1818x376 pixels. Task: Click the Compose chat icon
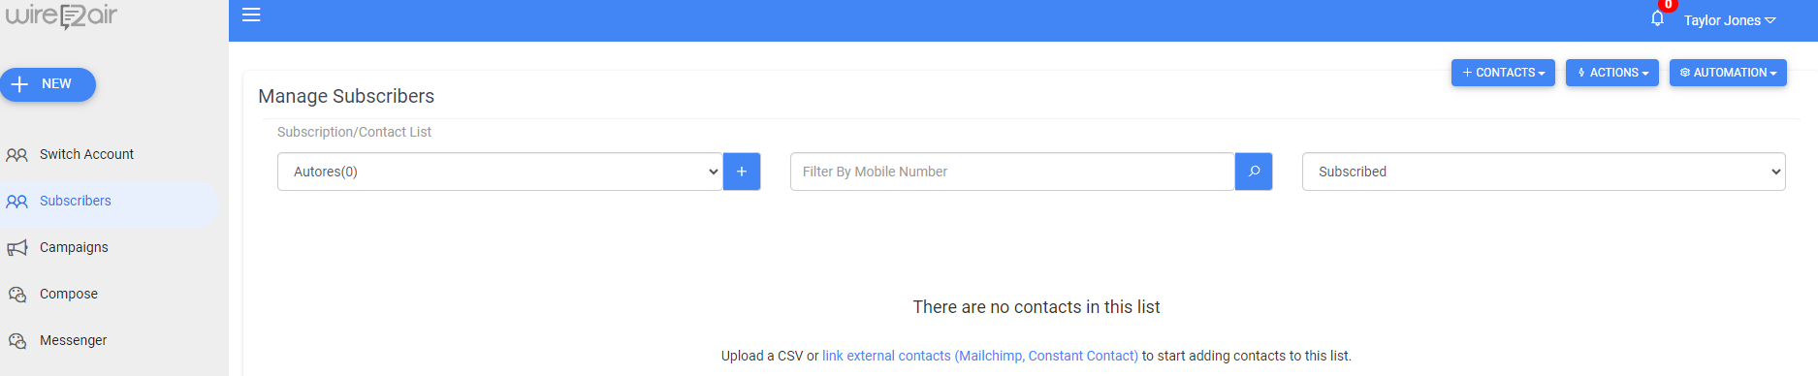pos(16,295)
